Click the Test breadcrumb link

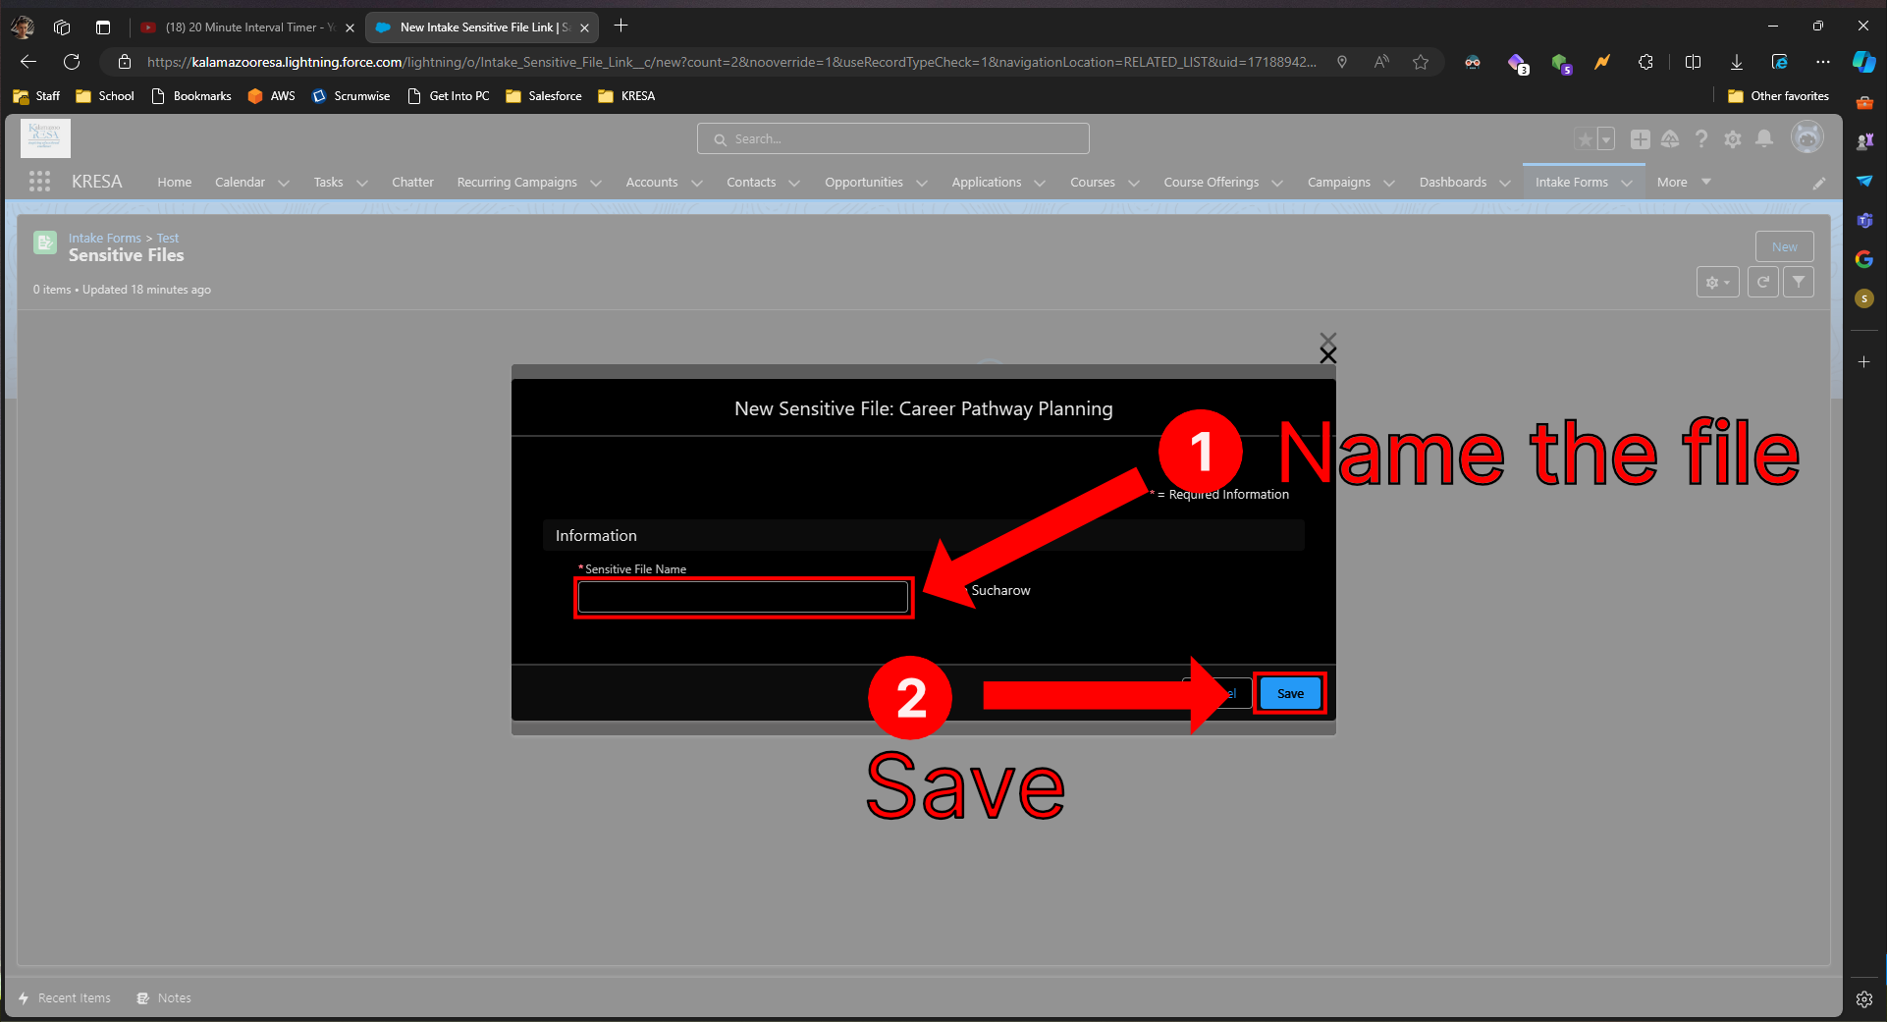[x=168, y=239]
